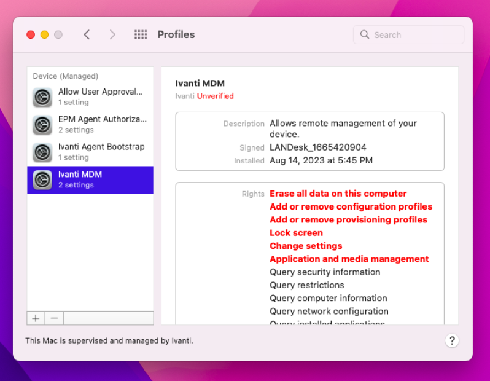Click the Lock screen right entry
This screenshot has width=490, height=381.
tap(296, 233)
